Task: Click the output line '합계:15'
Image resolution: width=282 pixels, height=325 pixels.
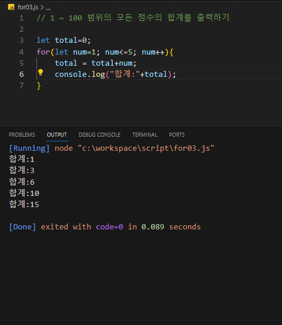Action: click(x=24, y=204)
